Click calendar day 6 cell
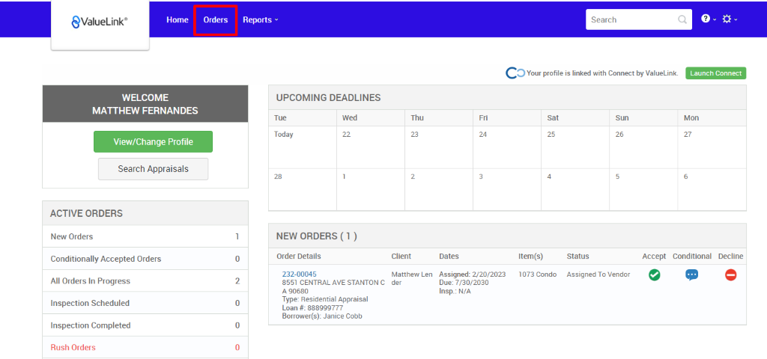767x359 pixels. click(x=712, y=189)
